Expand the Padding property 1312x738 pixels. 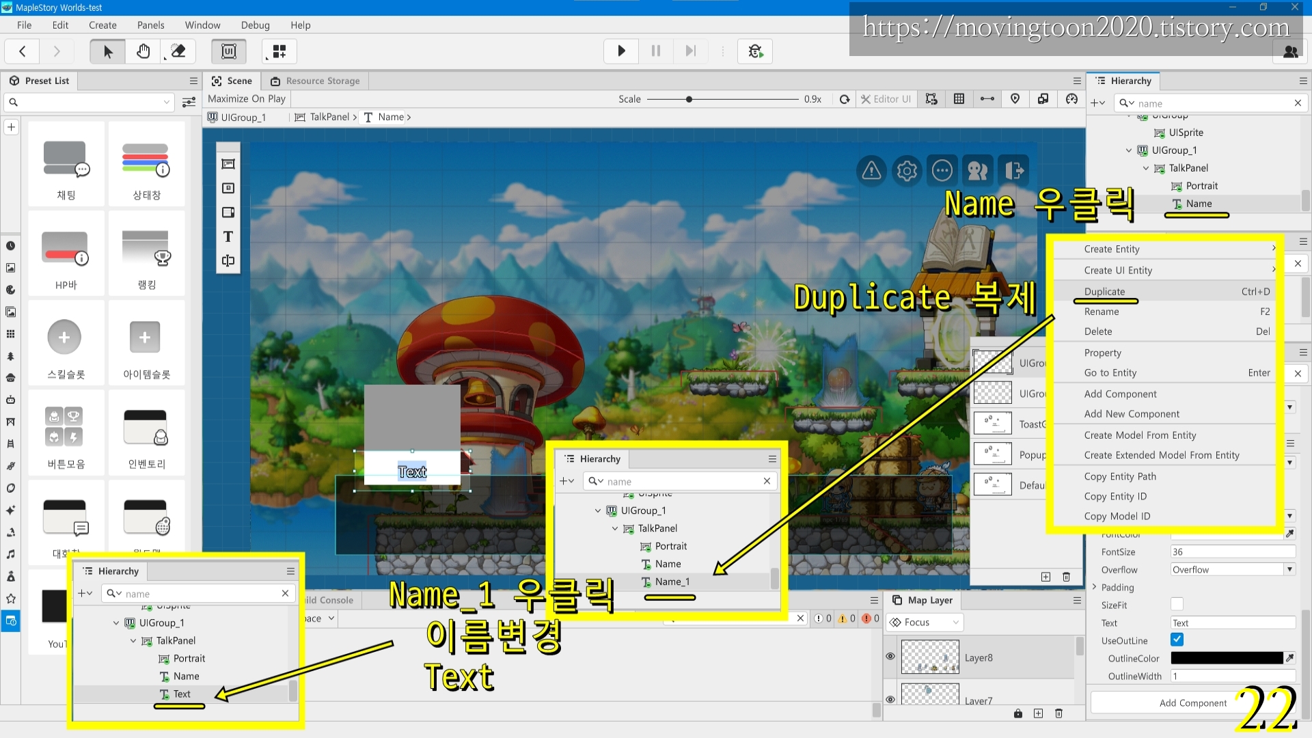(x=1095, y=587)
